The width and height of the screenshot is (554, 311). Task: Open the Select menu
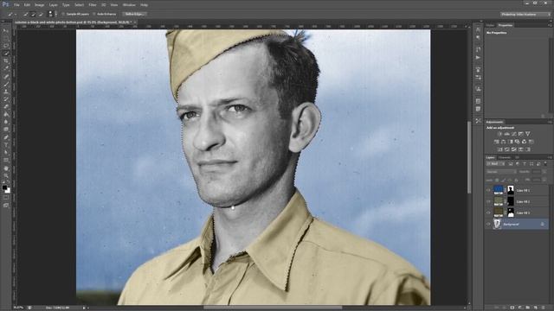pos(79,5)
